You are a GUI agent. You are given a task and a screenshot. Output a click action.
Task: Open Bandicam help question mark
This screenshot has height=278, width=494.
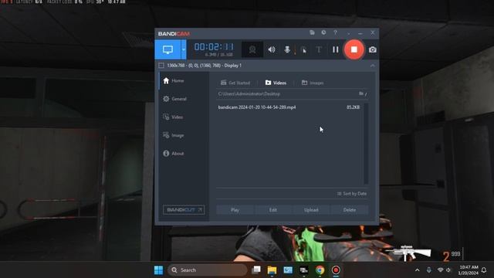coord(335,32)
